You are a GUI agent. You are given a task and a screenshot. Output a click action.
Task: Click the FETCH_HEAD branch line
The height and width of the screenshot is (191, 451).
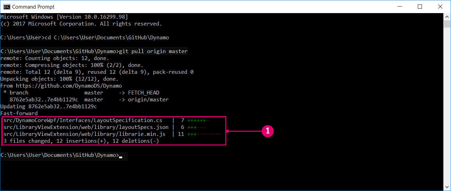pyautogui.click(x=81, y=92)
